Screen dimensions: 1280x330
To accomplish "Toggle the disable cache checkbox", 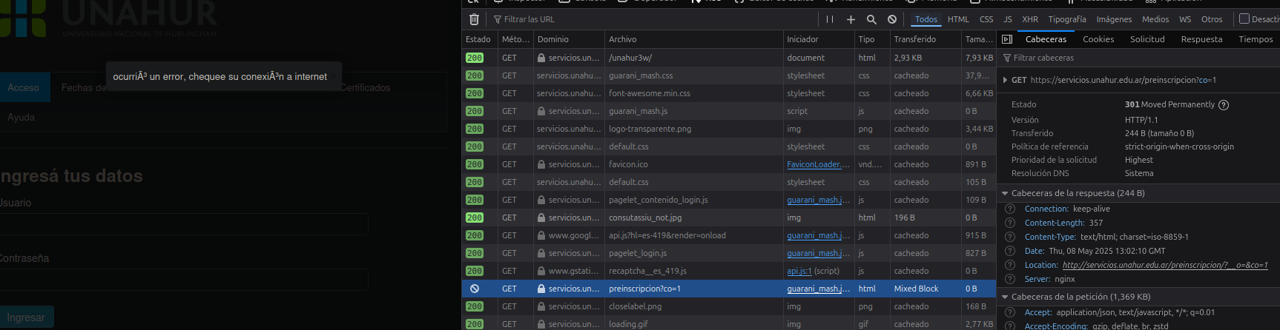I will point(1244,18).
